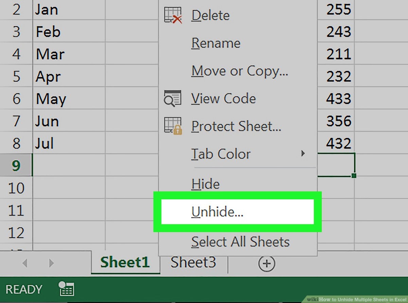Hide the current worksheet
The width and height of the screenshot is (408, 303).
(205, 184)
